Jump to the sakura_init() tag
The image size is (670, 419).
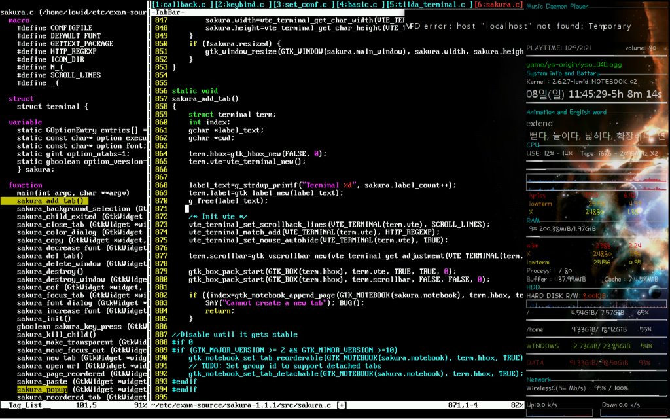tap(44, 319)
